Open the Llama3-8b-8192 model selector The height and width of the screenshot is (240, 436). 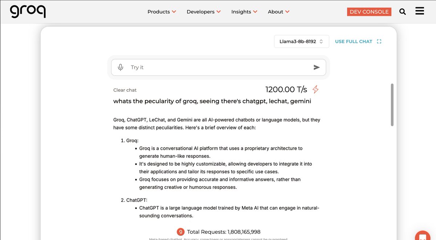tap(302, 41)
